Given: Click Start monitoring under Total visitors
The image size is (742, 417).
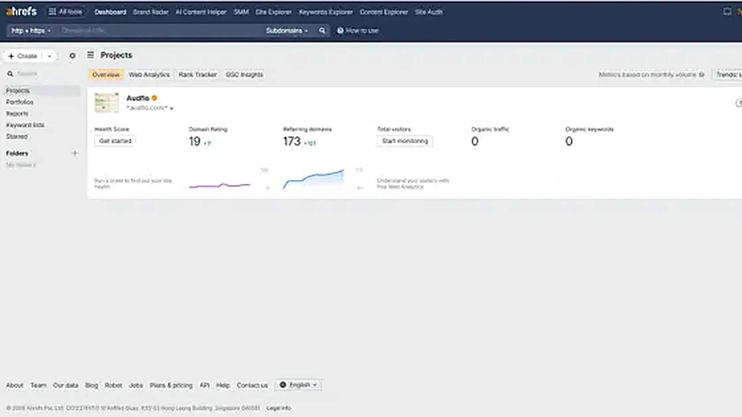Looking at the screenshot, I should click(x=405, y=141).
